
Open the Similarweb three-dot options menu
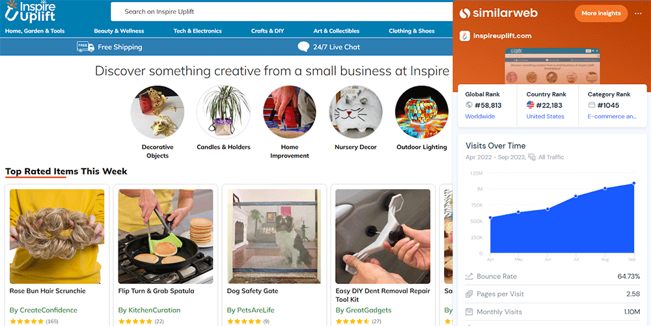click(638, 13)
